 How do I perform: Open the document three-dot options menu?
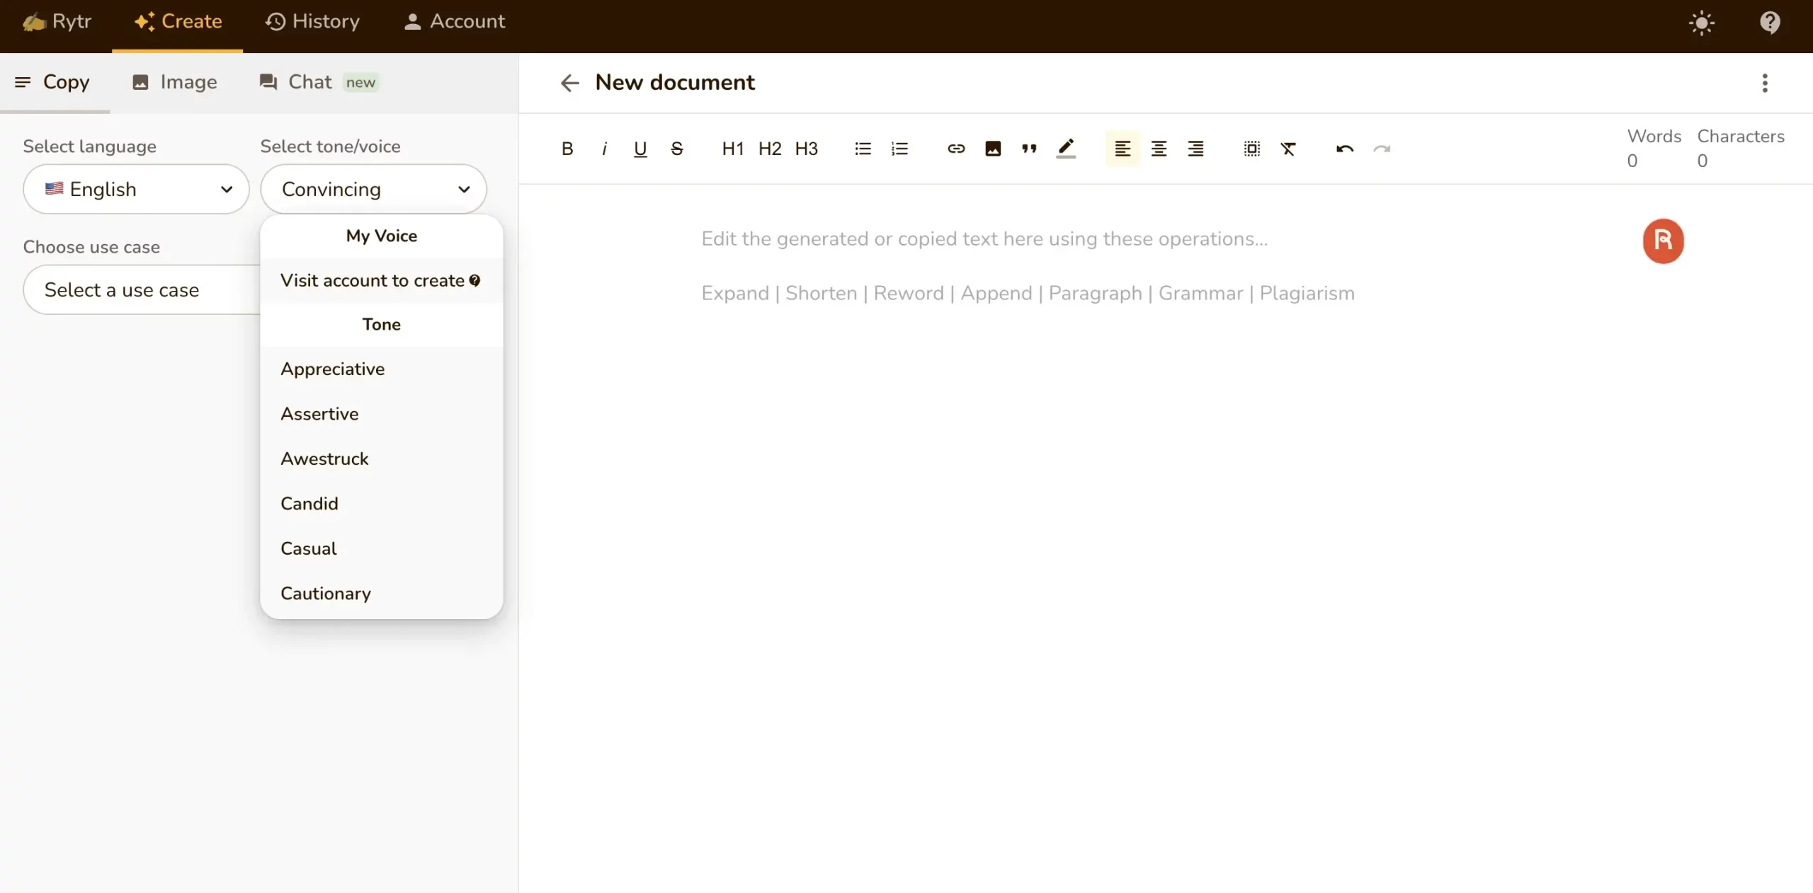click(1765, 83)
